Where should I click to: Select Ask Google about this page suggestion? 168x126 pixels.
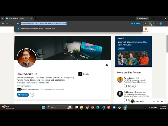click(78, 29)
